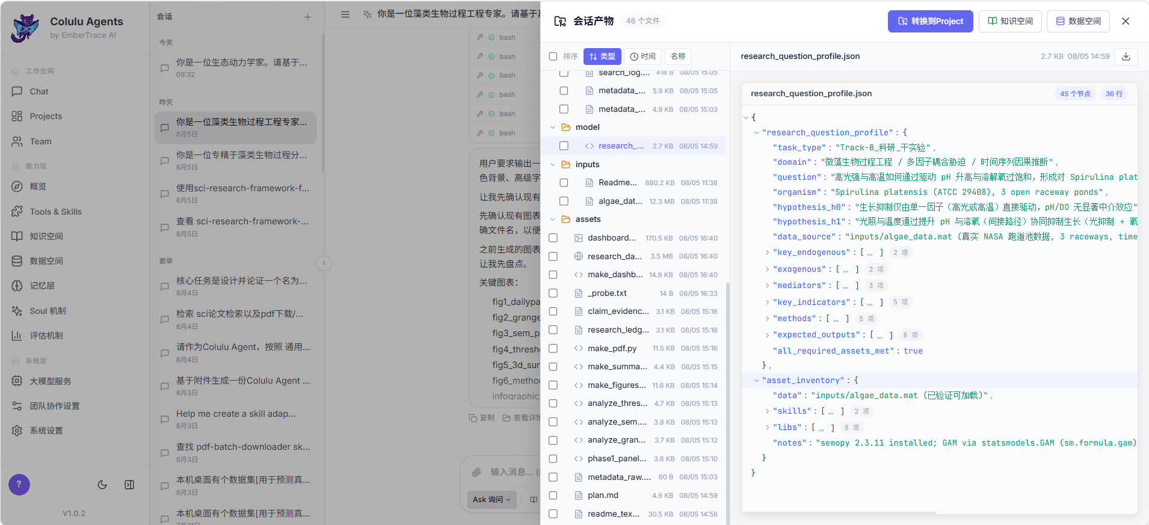Open the conversation list menu icon
The image size is (1149, 525).
click(x=345, y=14)
